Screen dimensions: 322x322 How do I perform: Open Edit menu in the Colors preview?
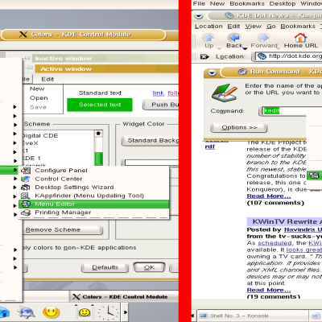(x=47, y=79)
